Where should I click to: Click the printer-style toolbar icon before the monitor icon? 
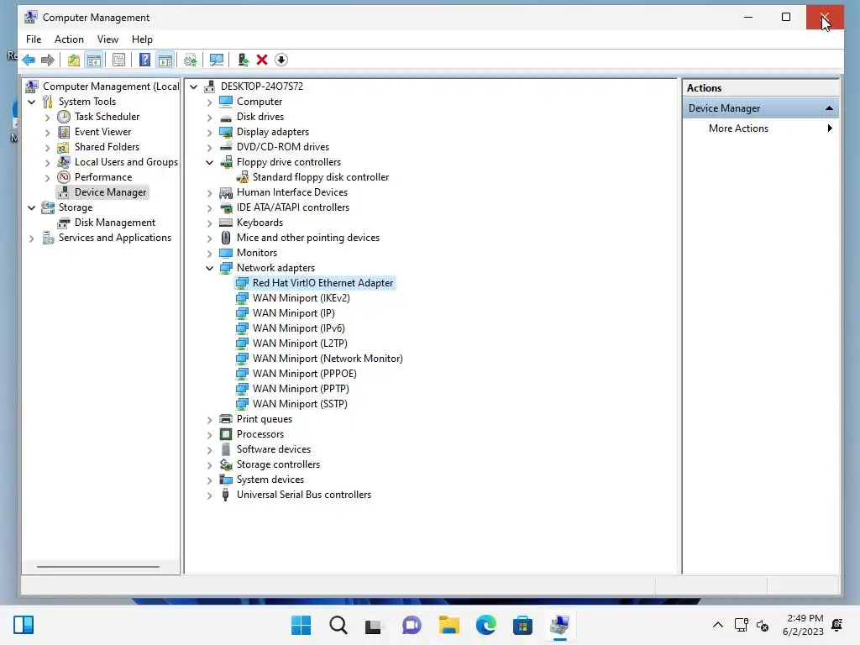tap(191, 60)
